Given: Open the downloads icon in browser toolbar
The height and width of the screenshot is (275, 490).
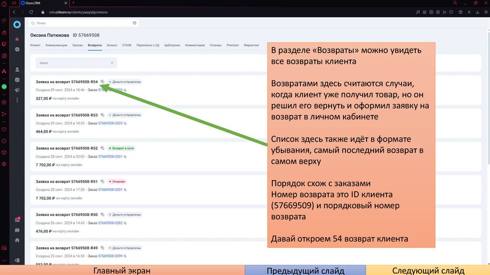Looking at the screenshot, I should coord(478,12).
